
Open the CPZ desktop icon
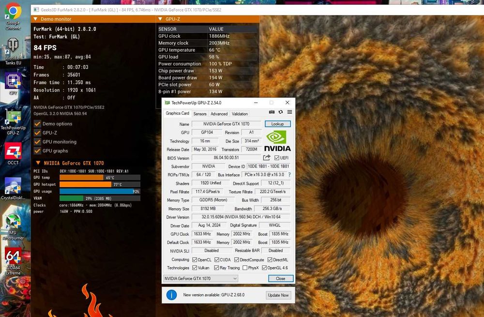pos(13,84)
